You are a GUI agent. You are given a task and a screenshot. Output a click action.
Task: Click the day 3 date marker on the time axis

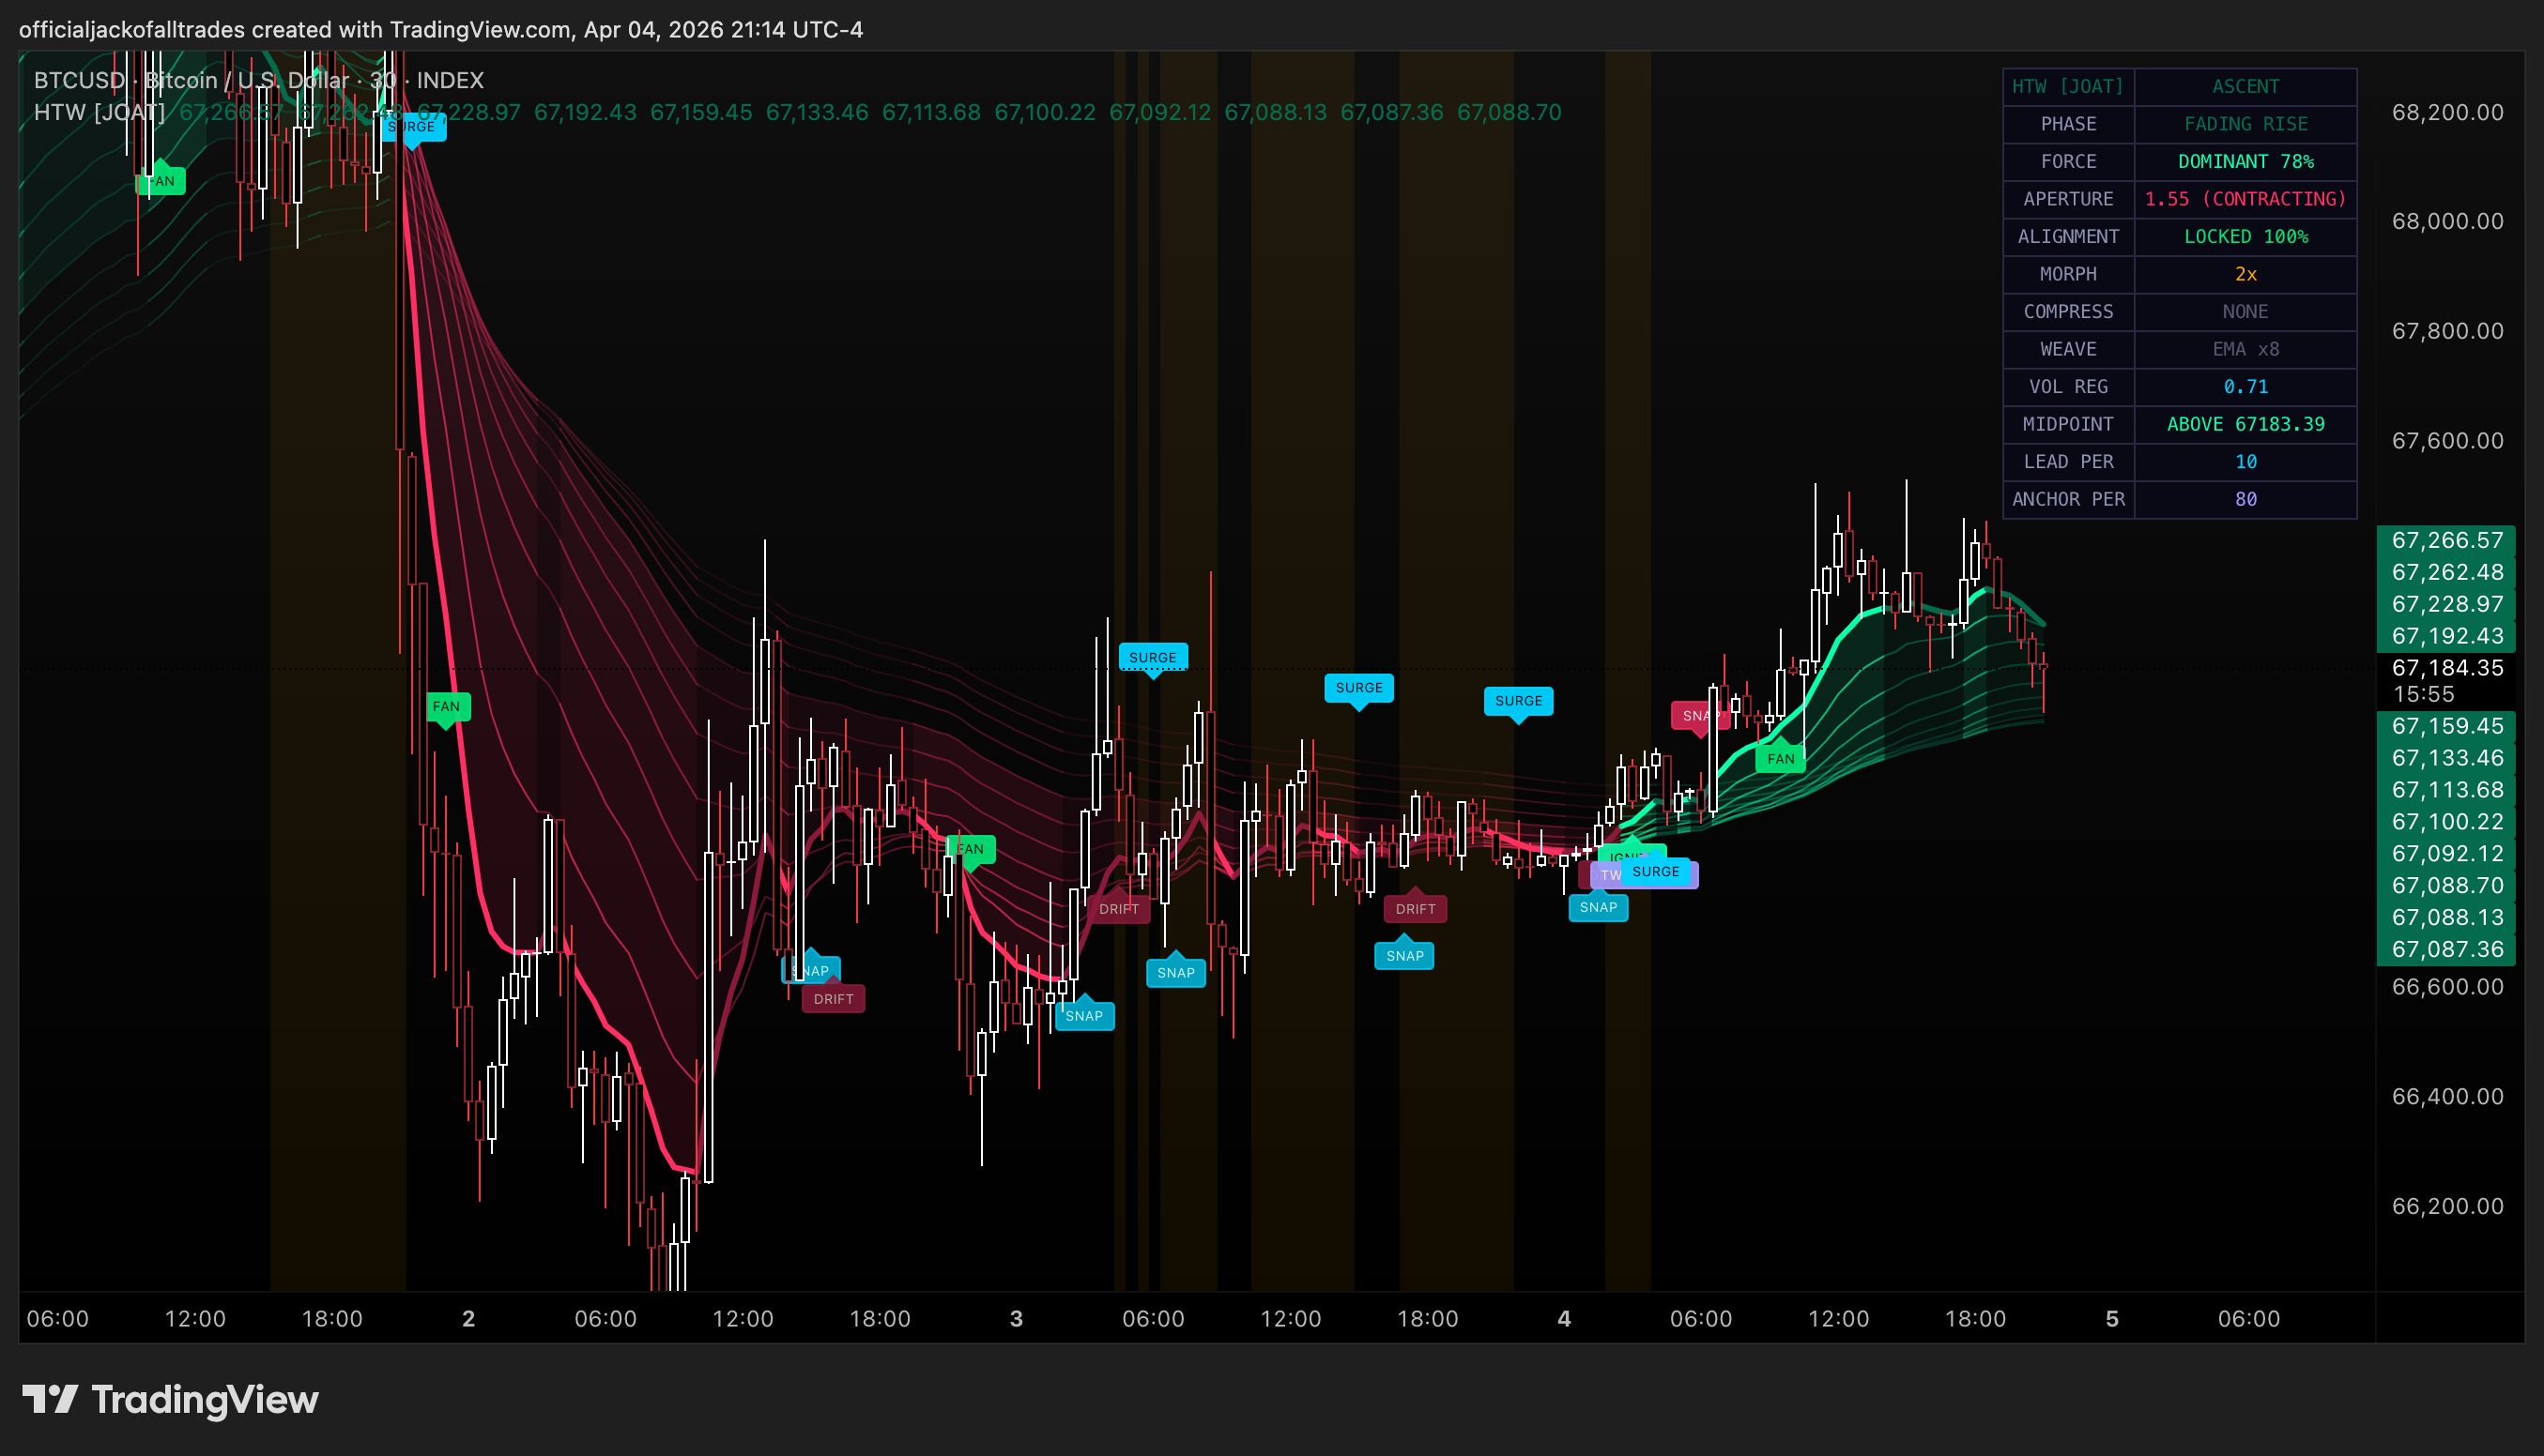[1017, 1318]
